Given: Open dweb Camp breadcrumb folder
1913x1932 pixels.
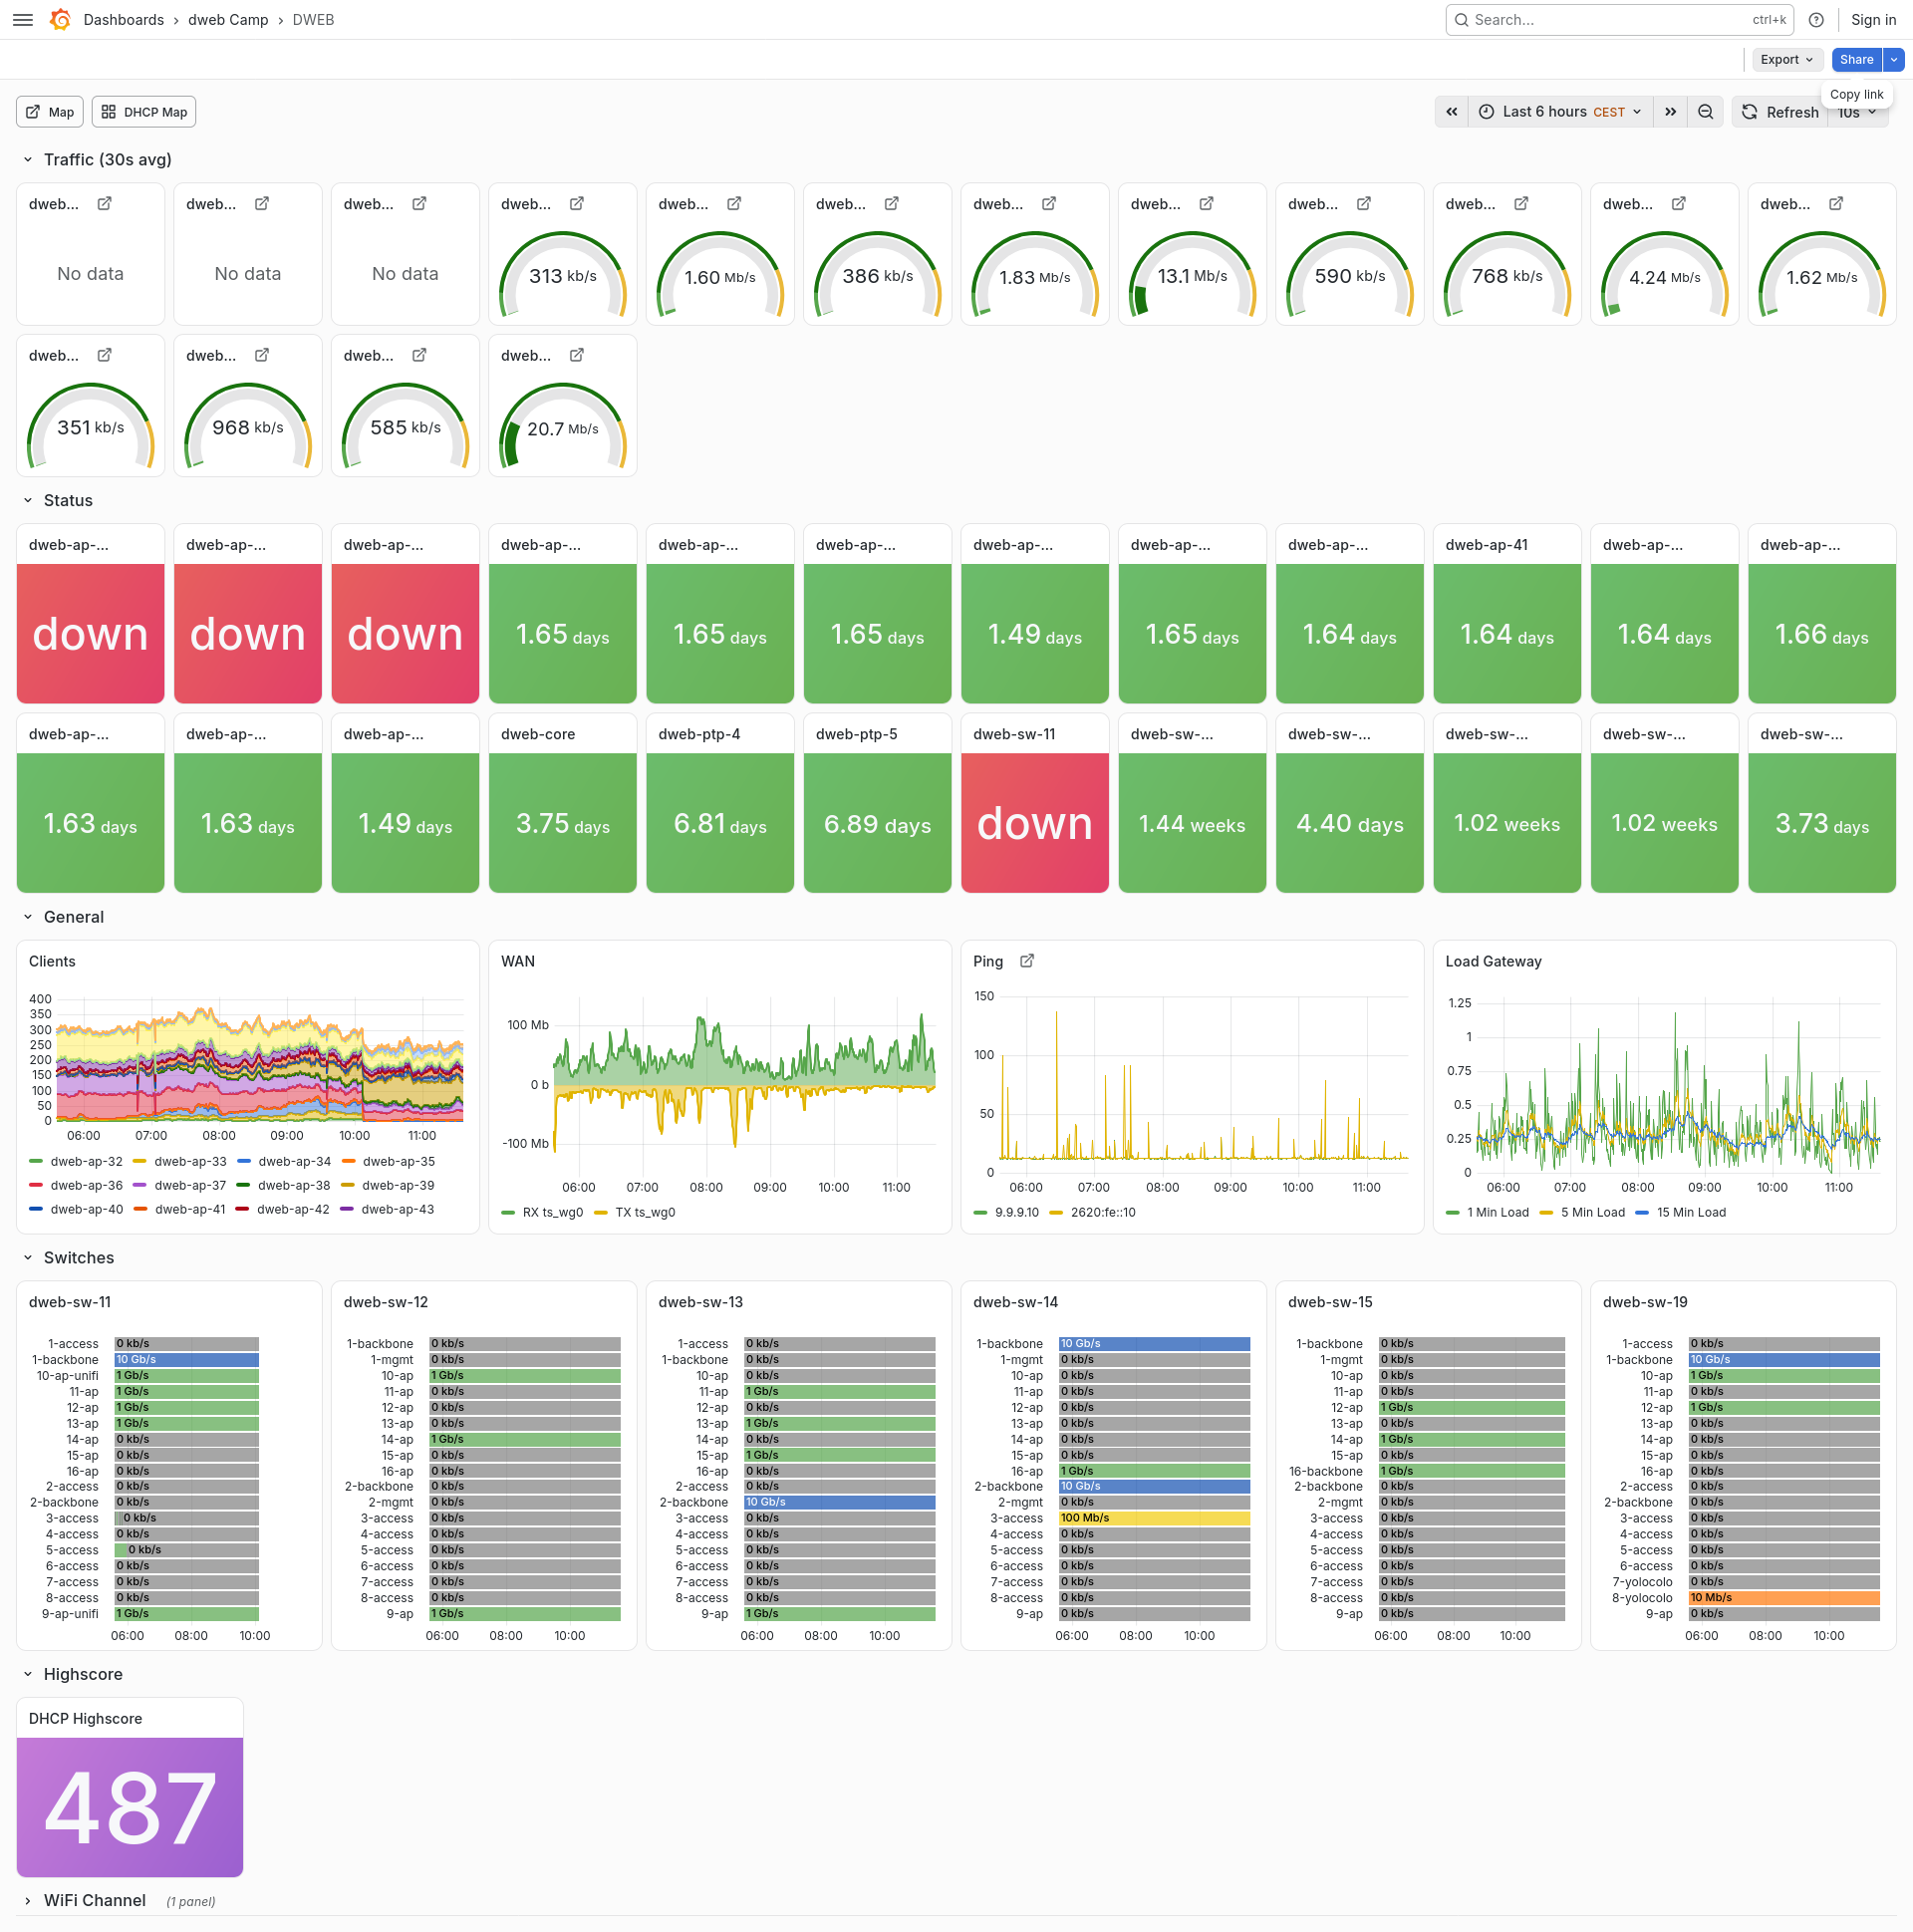Looking at the screenshot, I should (x=228, y=20).
